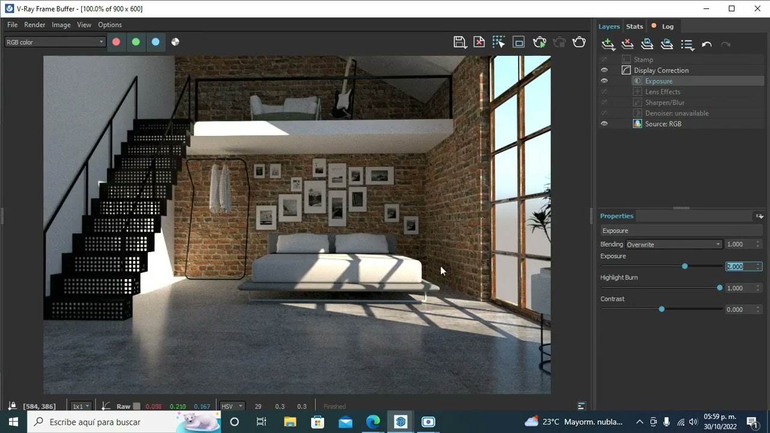This screenshot has width=770, height=433.
Task: Open File Explorer from the taskbar
Action: pos(290,422)
